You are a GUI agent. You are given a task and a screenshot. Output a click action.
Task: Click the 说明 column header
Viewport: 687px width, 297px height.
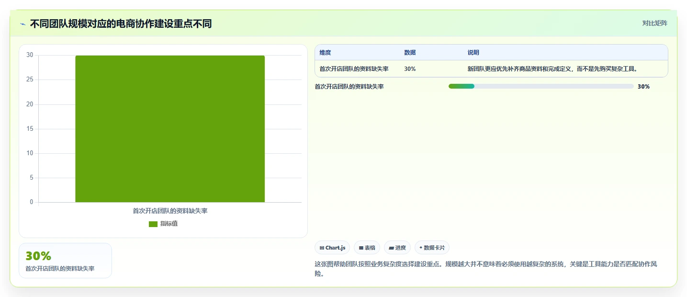coord(473,53)
